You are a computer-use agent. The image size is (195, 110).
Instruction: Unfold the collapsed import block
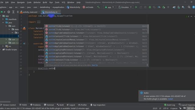coord(39,22)
